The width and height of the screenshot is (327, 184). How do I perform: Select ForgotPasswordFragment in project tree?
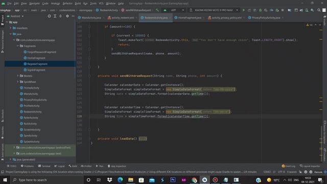[41, 52]
